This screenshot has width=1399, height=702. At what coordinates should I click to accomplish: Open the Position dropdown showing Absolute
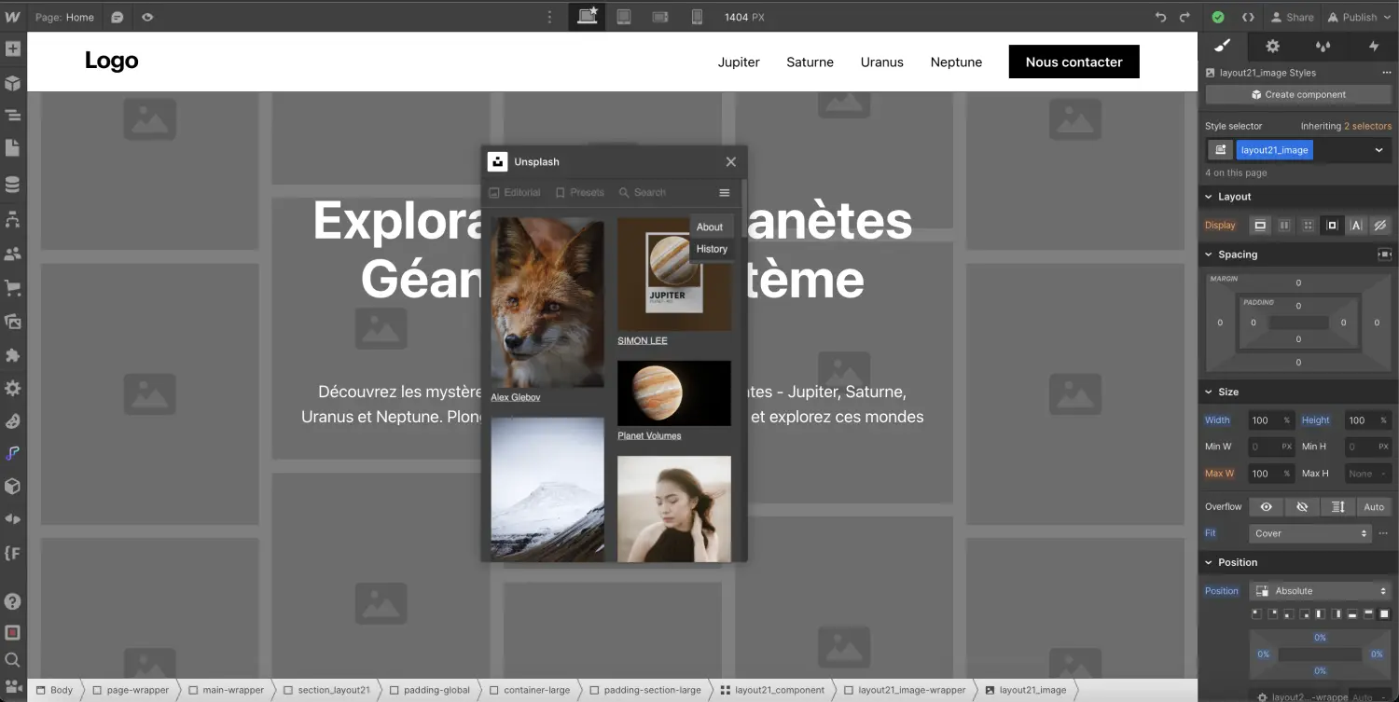1320,590
